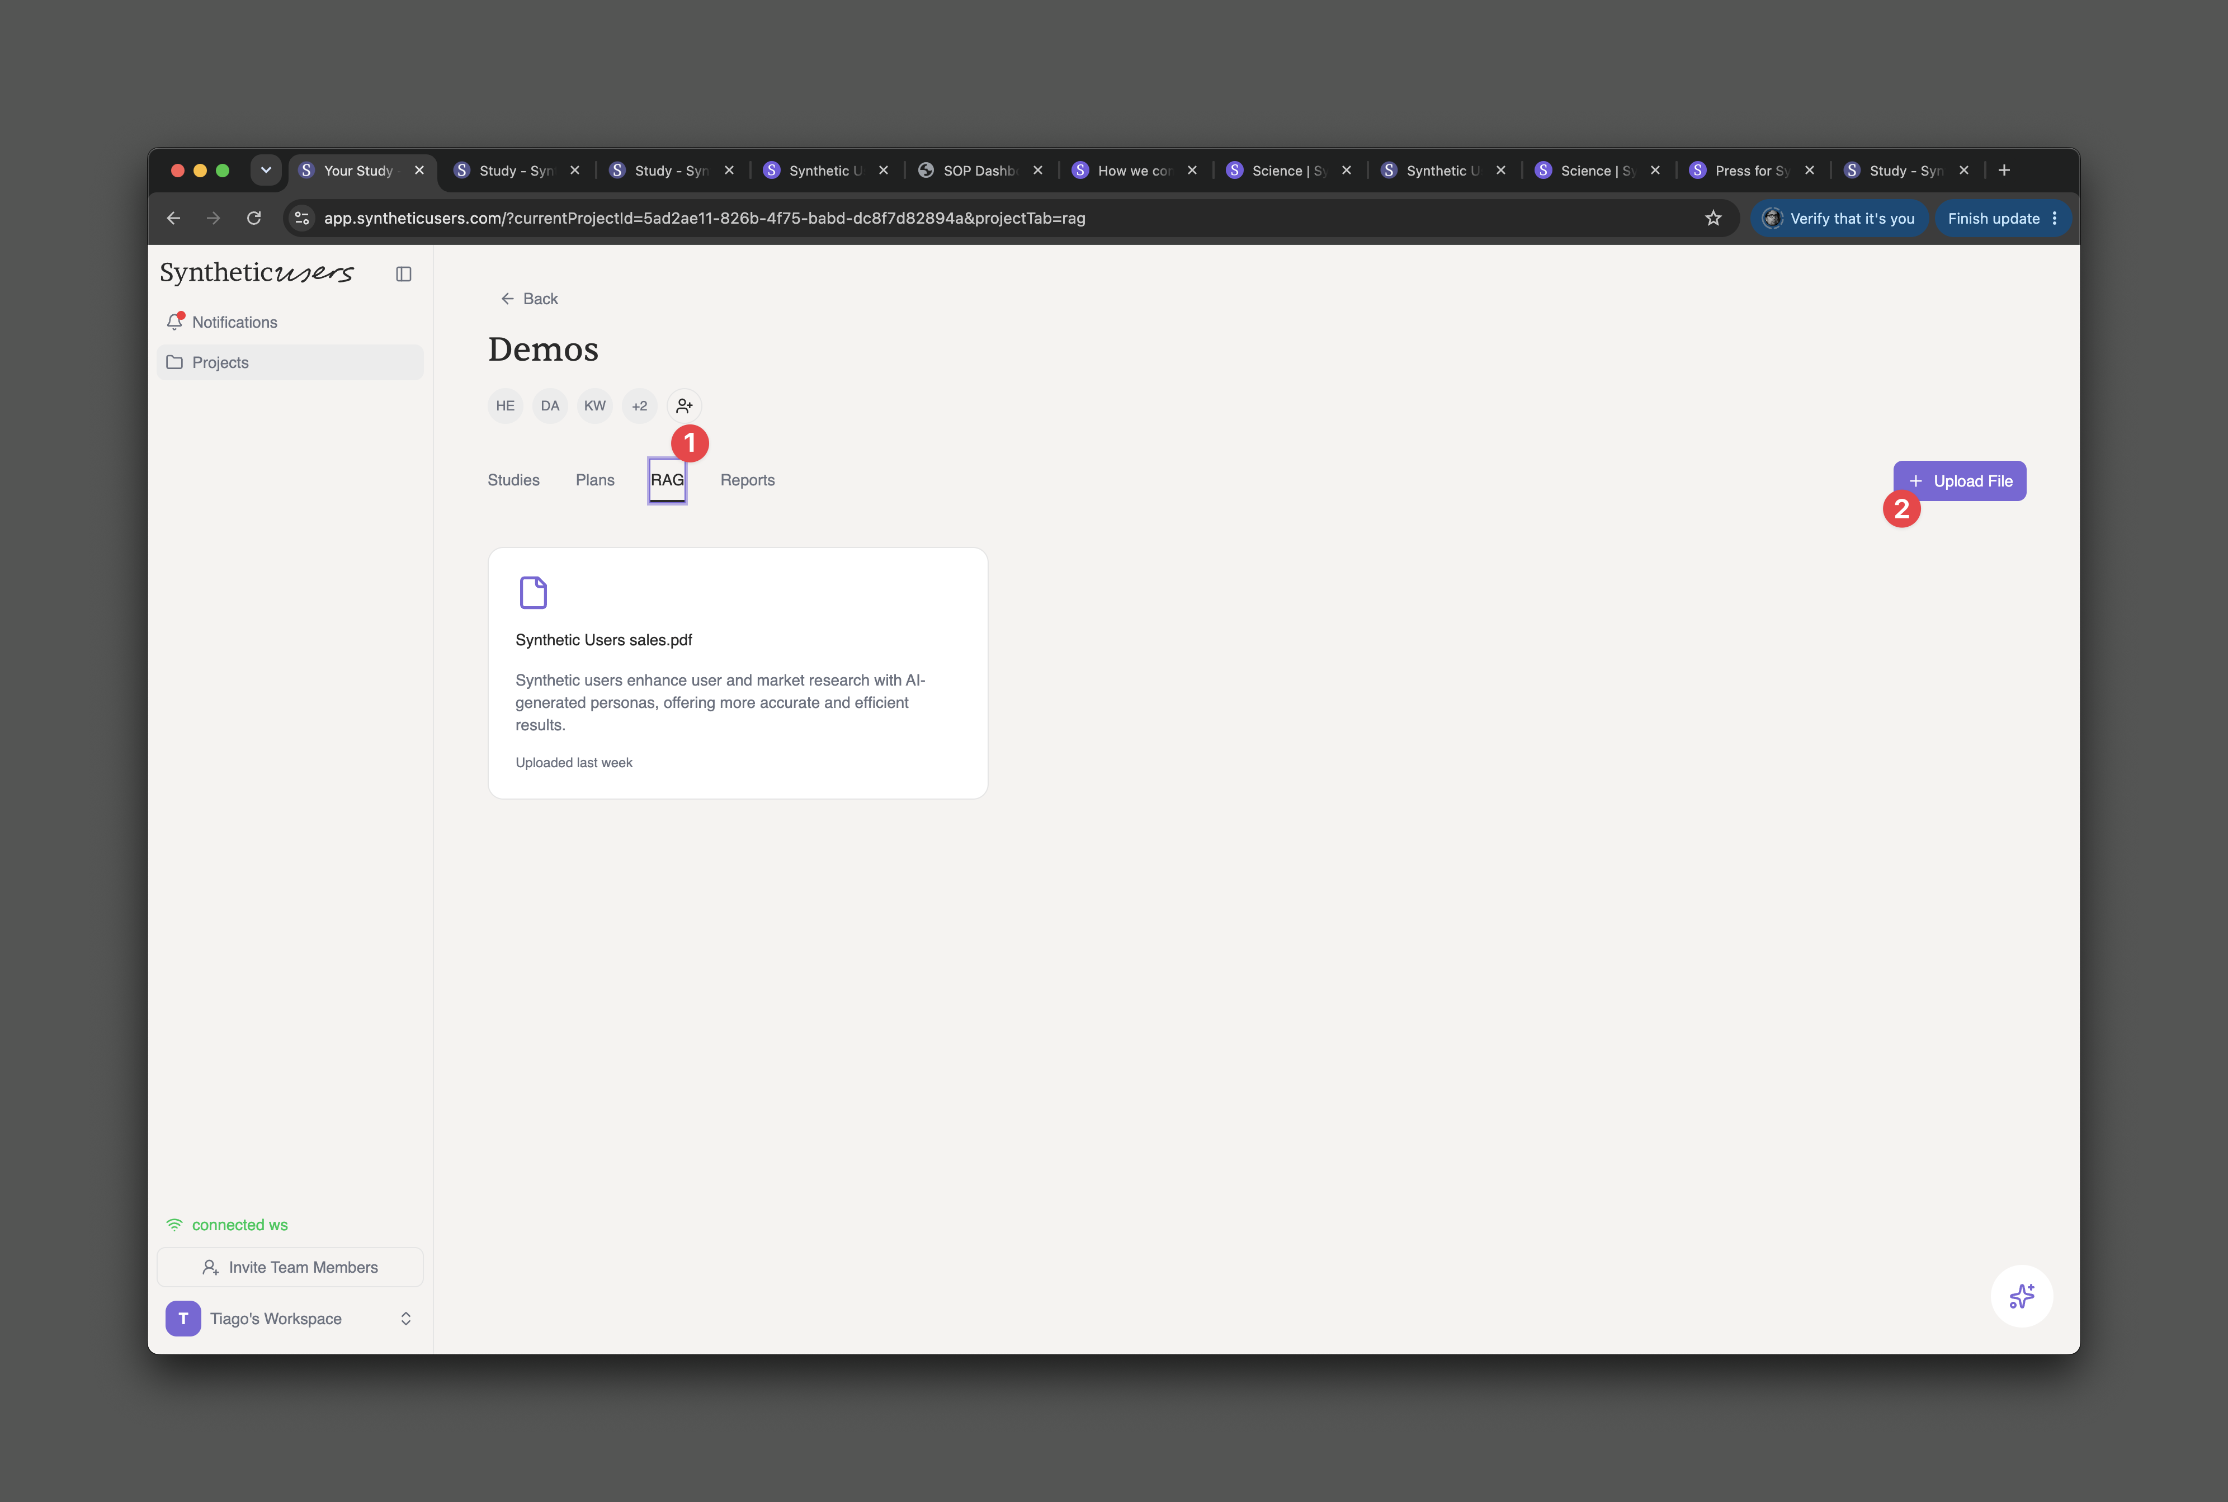The height and width of the screenshot is (1502, 2228).
Task: Open Notifications in sidebar
Action: [290, 322]
